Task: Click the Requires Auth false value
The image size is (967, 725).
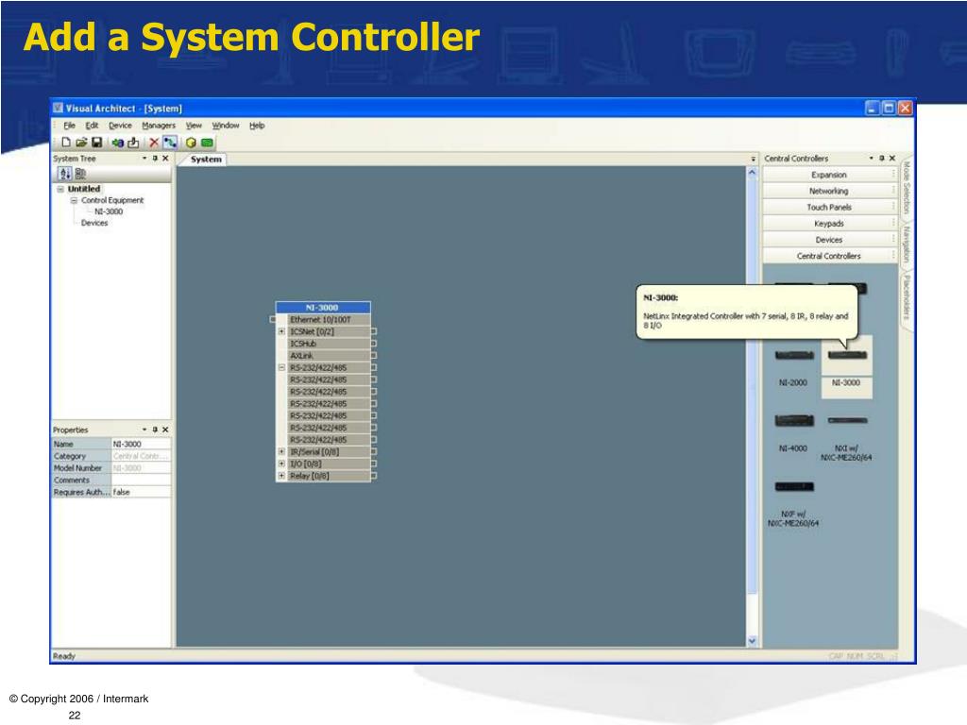Action: [x=141, y=492]
